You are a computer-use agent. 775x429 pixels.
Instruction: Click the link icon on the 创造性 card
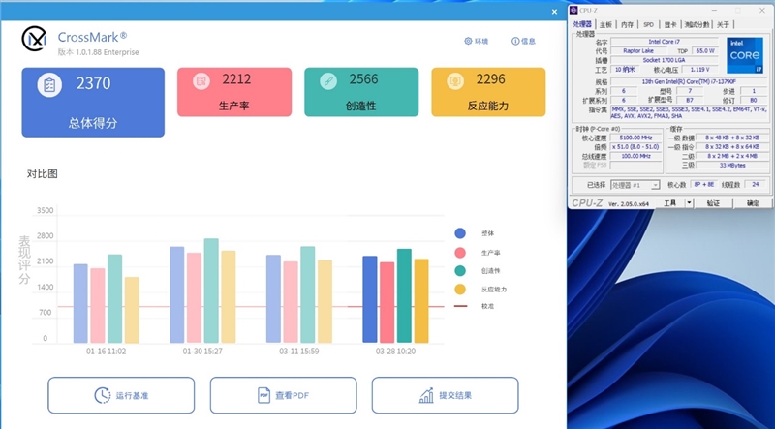click(328, 81)
